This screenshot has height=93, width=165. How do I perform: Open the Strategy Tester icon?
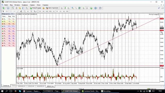(x=27, y=8)
